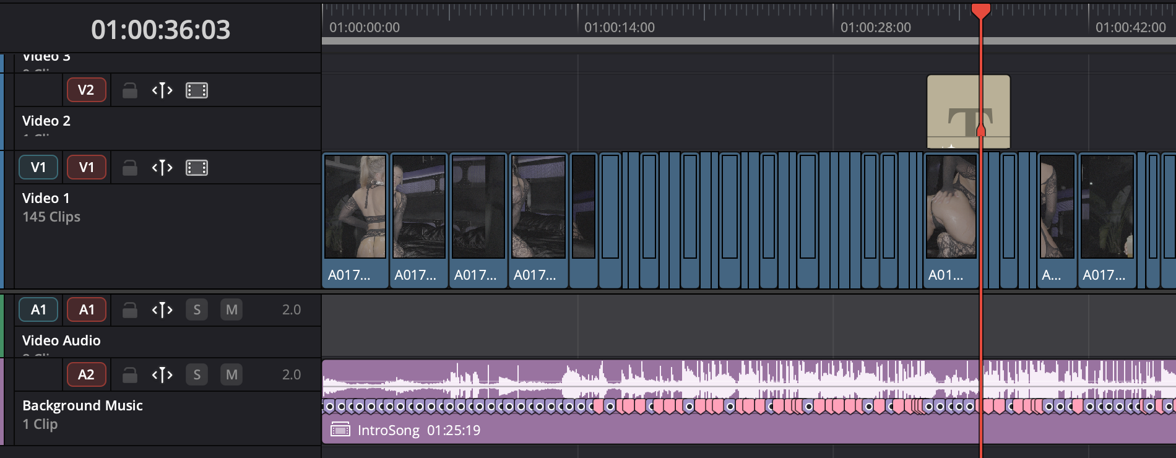Select the A1 destination track button

pyautogui.click(x=87, y=309)
